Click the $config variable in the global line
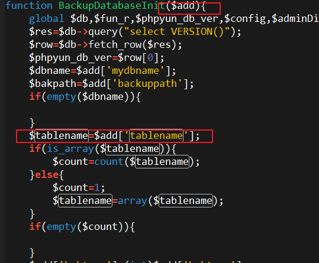Screen dimensions: 319x263 pyautogui.click(x=245, y=19)
